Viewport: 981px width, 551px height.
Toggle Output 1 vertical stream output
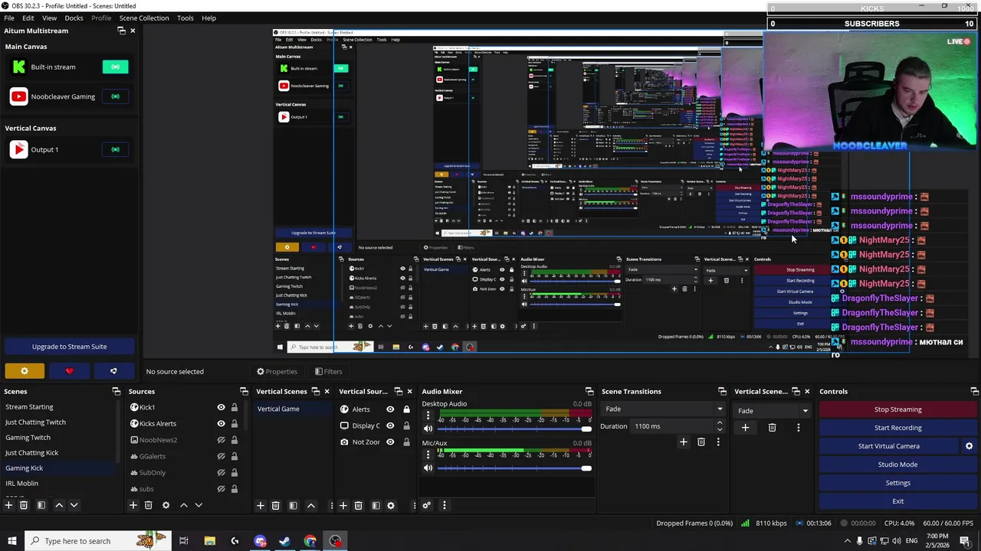click(x=115, y=150)
